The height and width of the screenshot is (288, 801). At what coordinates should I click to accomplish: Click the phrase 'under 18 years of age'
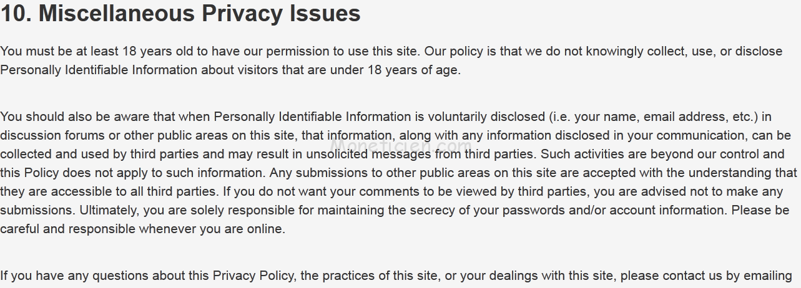402,70
